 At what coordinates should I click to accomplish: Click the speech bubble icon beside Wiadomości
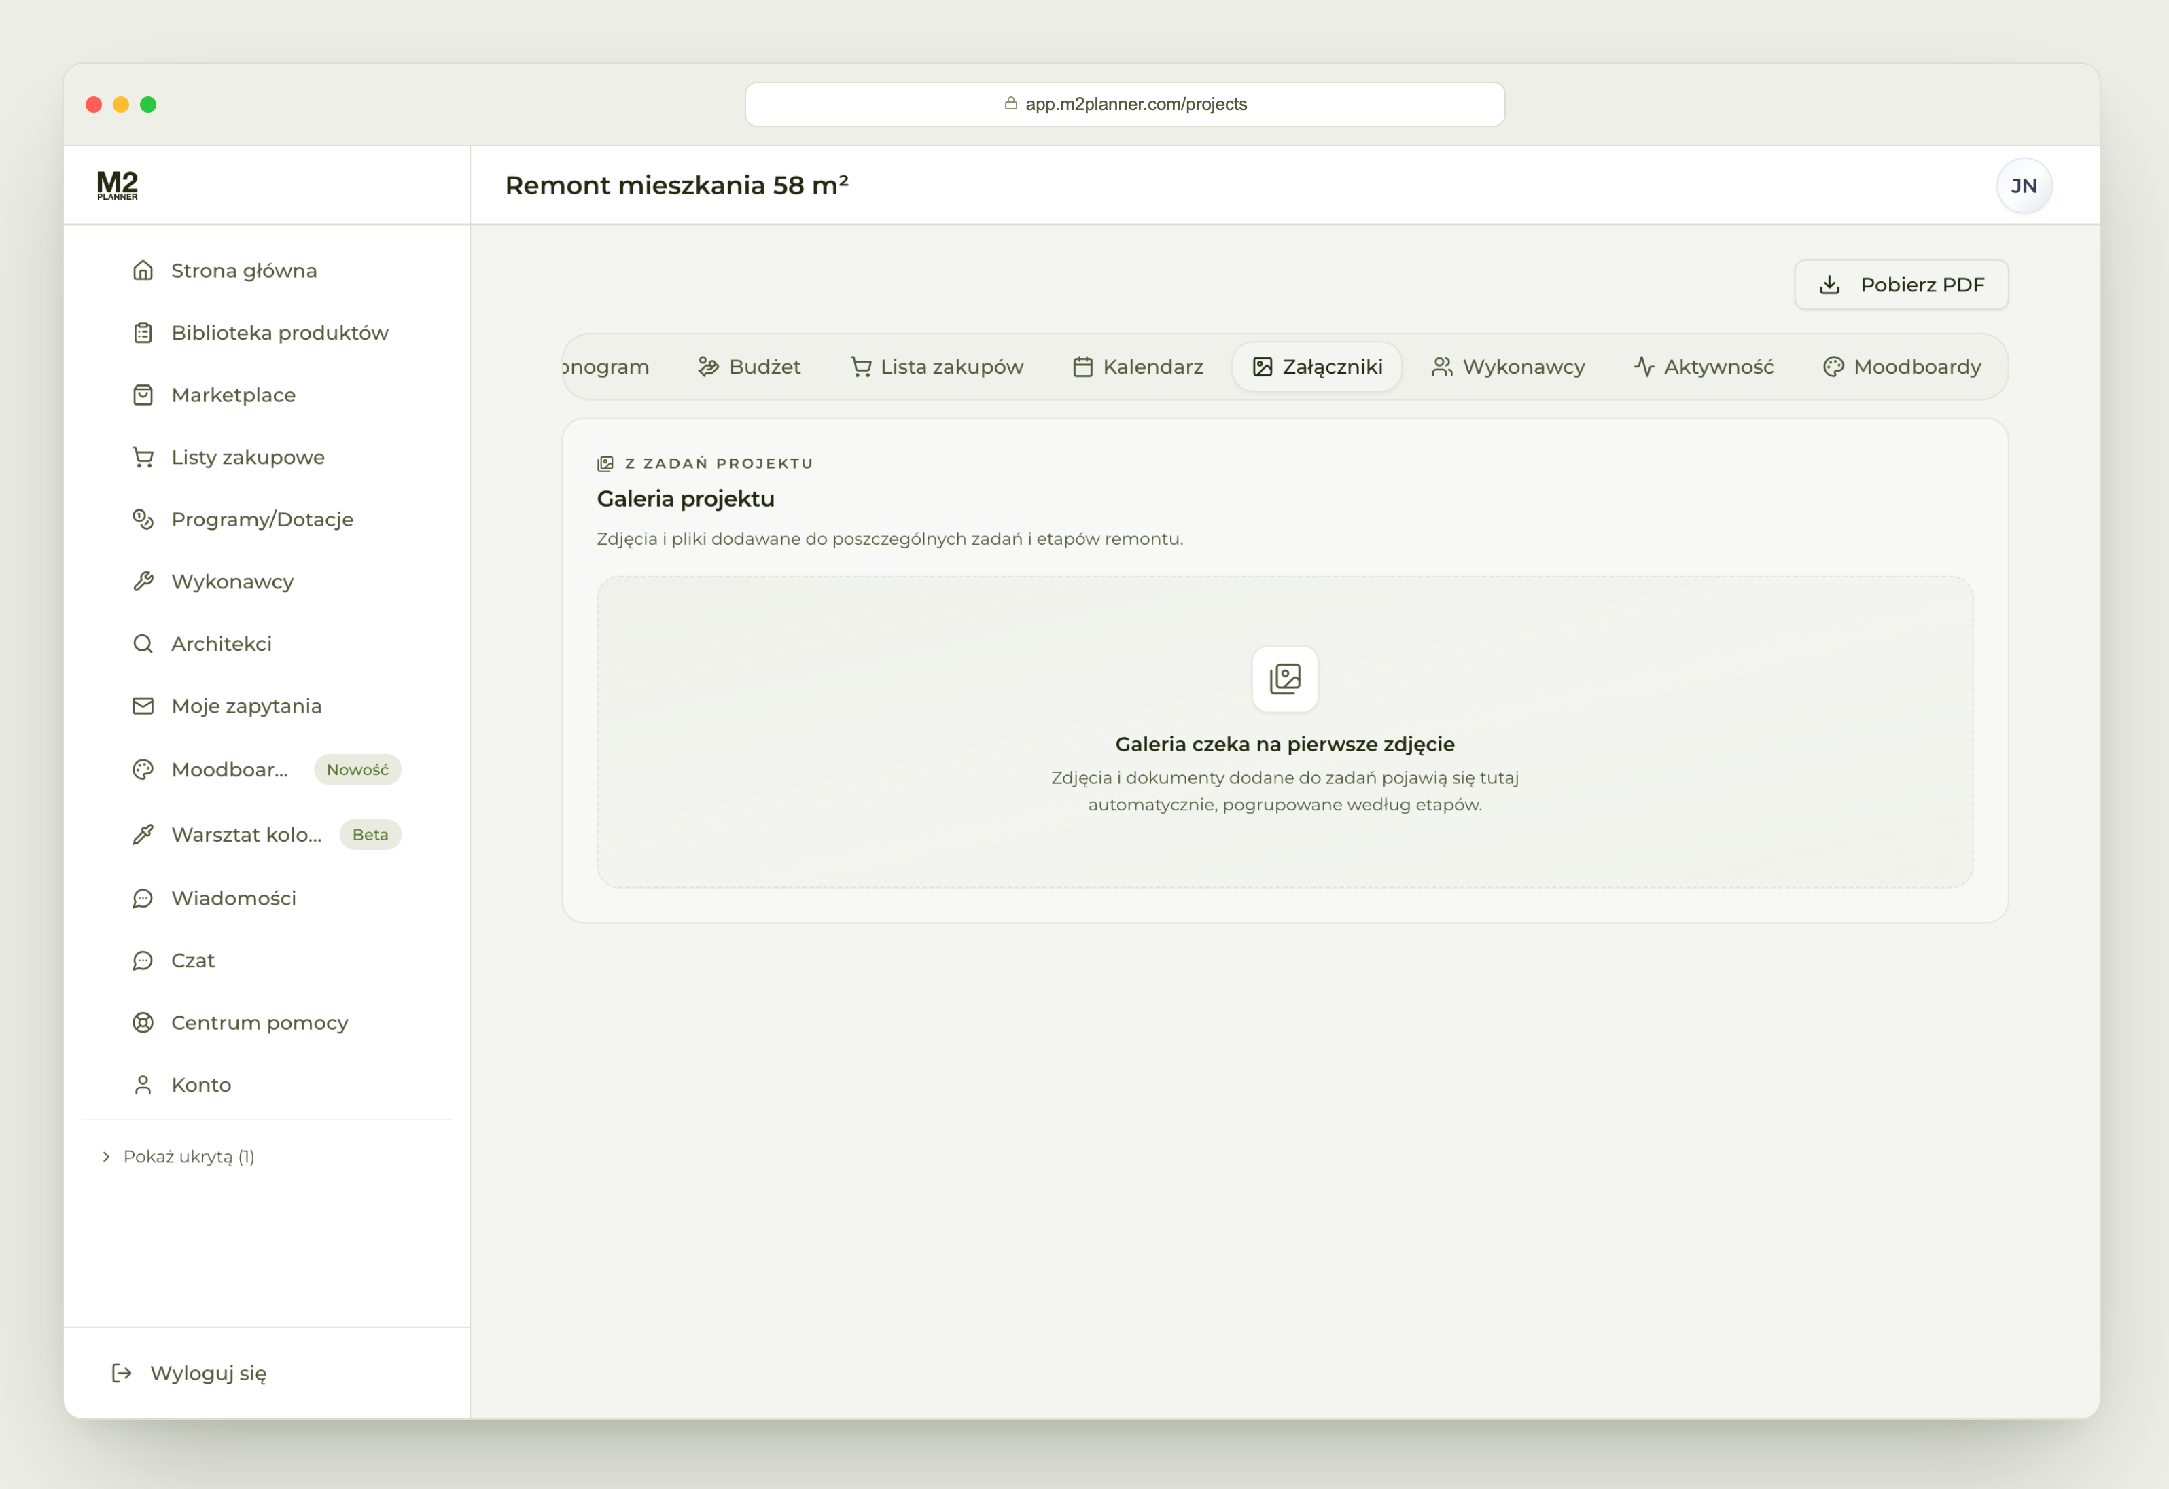click(143, 899)
